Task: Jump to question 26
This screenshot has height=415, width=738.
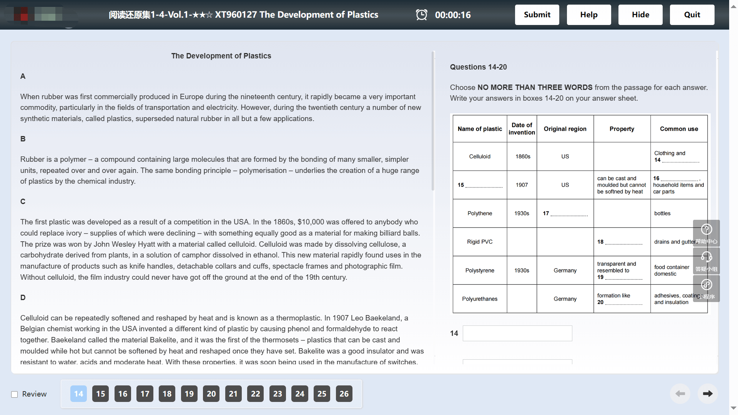Action: [x=344, y=394]
